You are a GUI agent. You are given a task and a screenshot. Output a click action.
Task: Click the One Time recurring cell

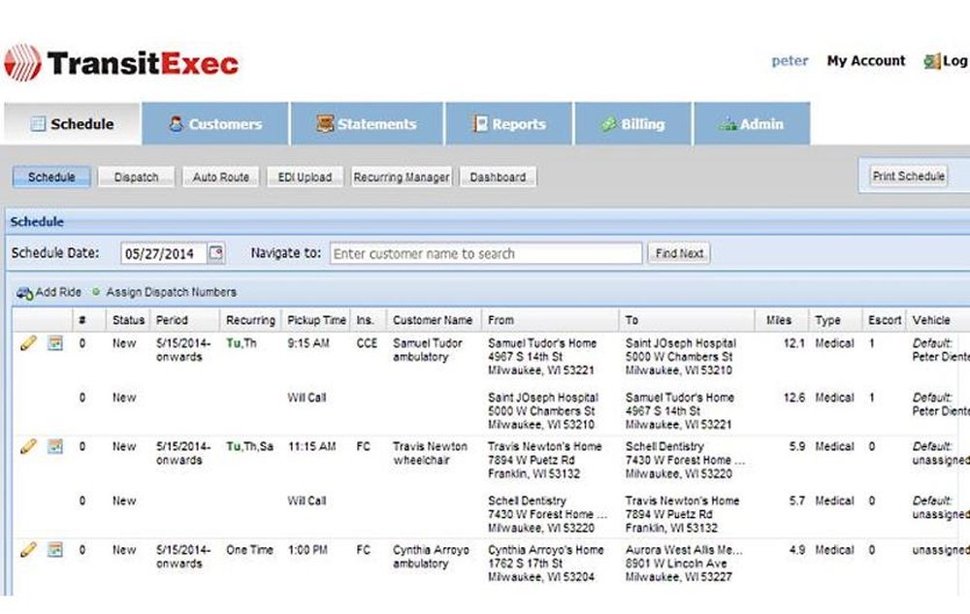[249, 550]
